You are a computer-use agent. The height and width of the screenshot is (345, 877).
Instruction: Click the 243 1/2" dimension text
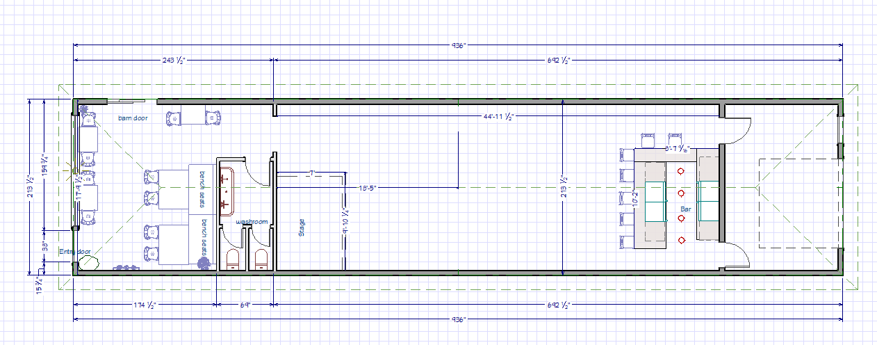[174, 61]
